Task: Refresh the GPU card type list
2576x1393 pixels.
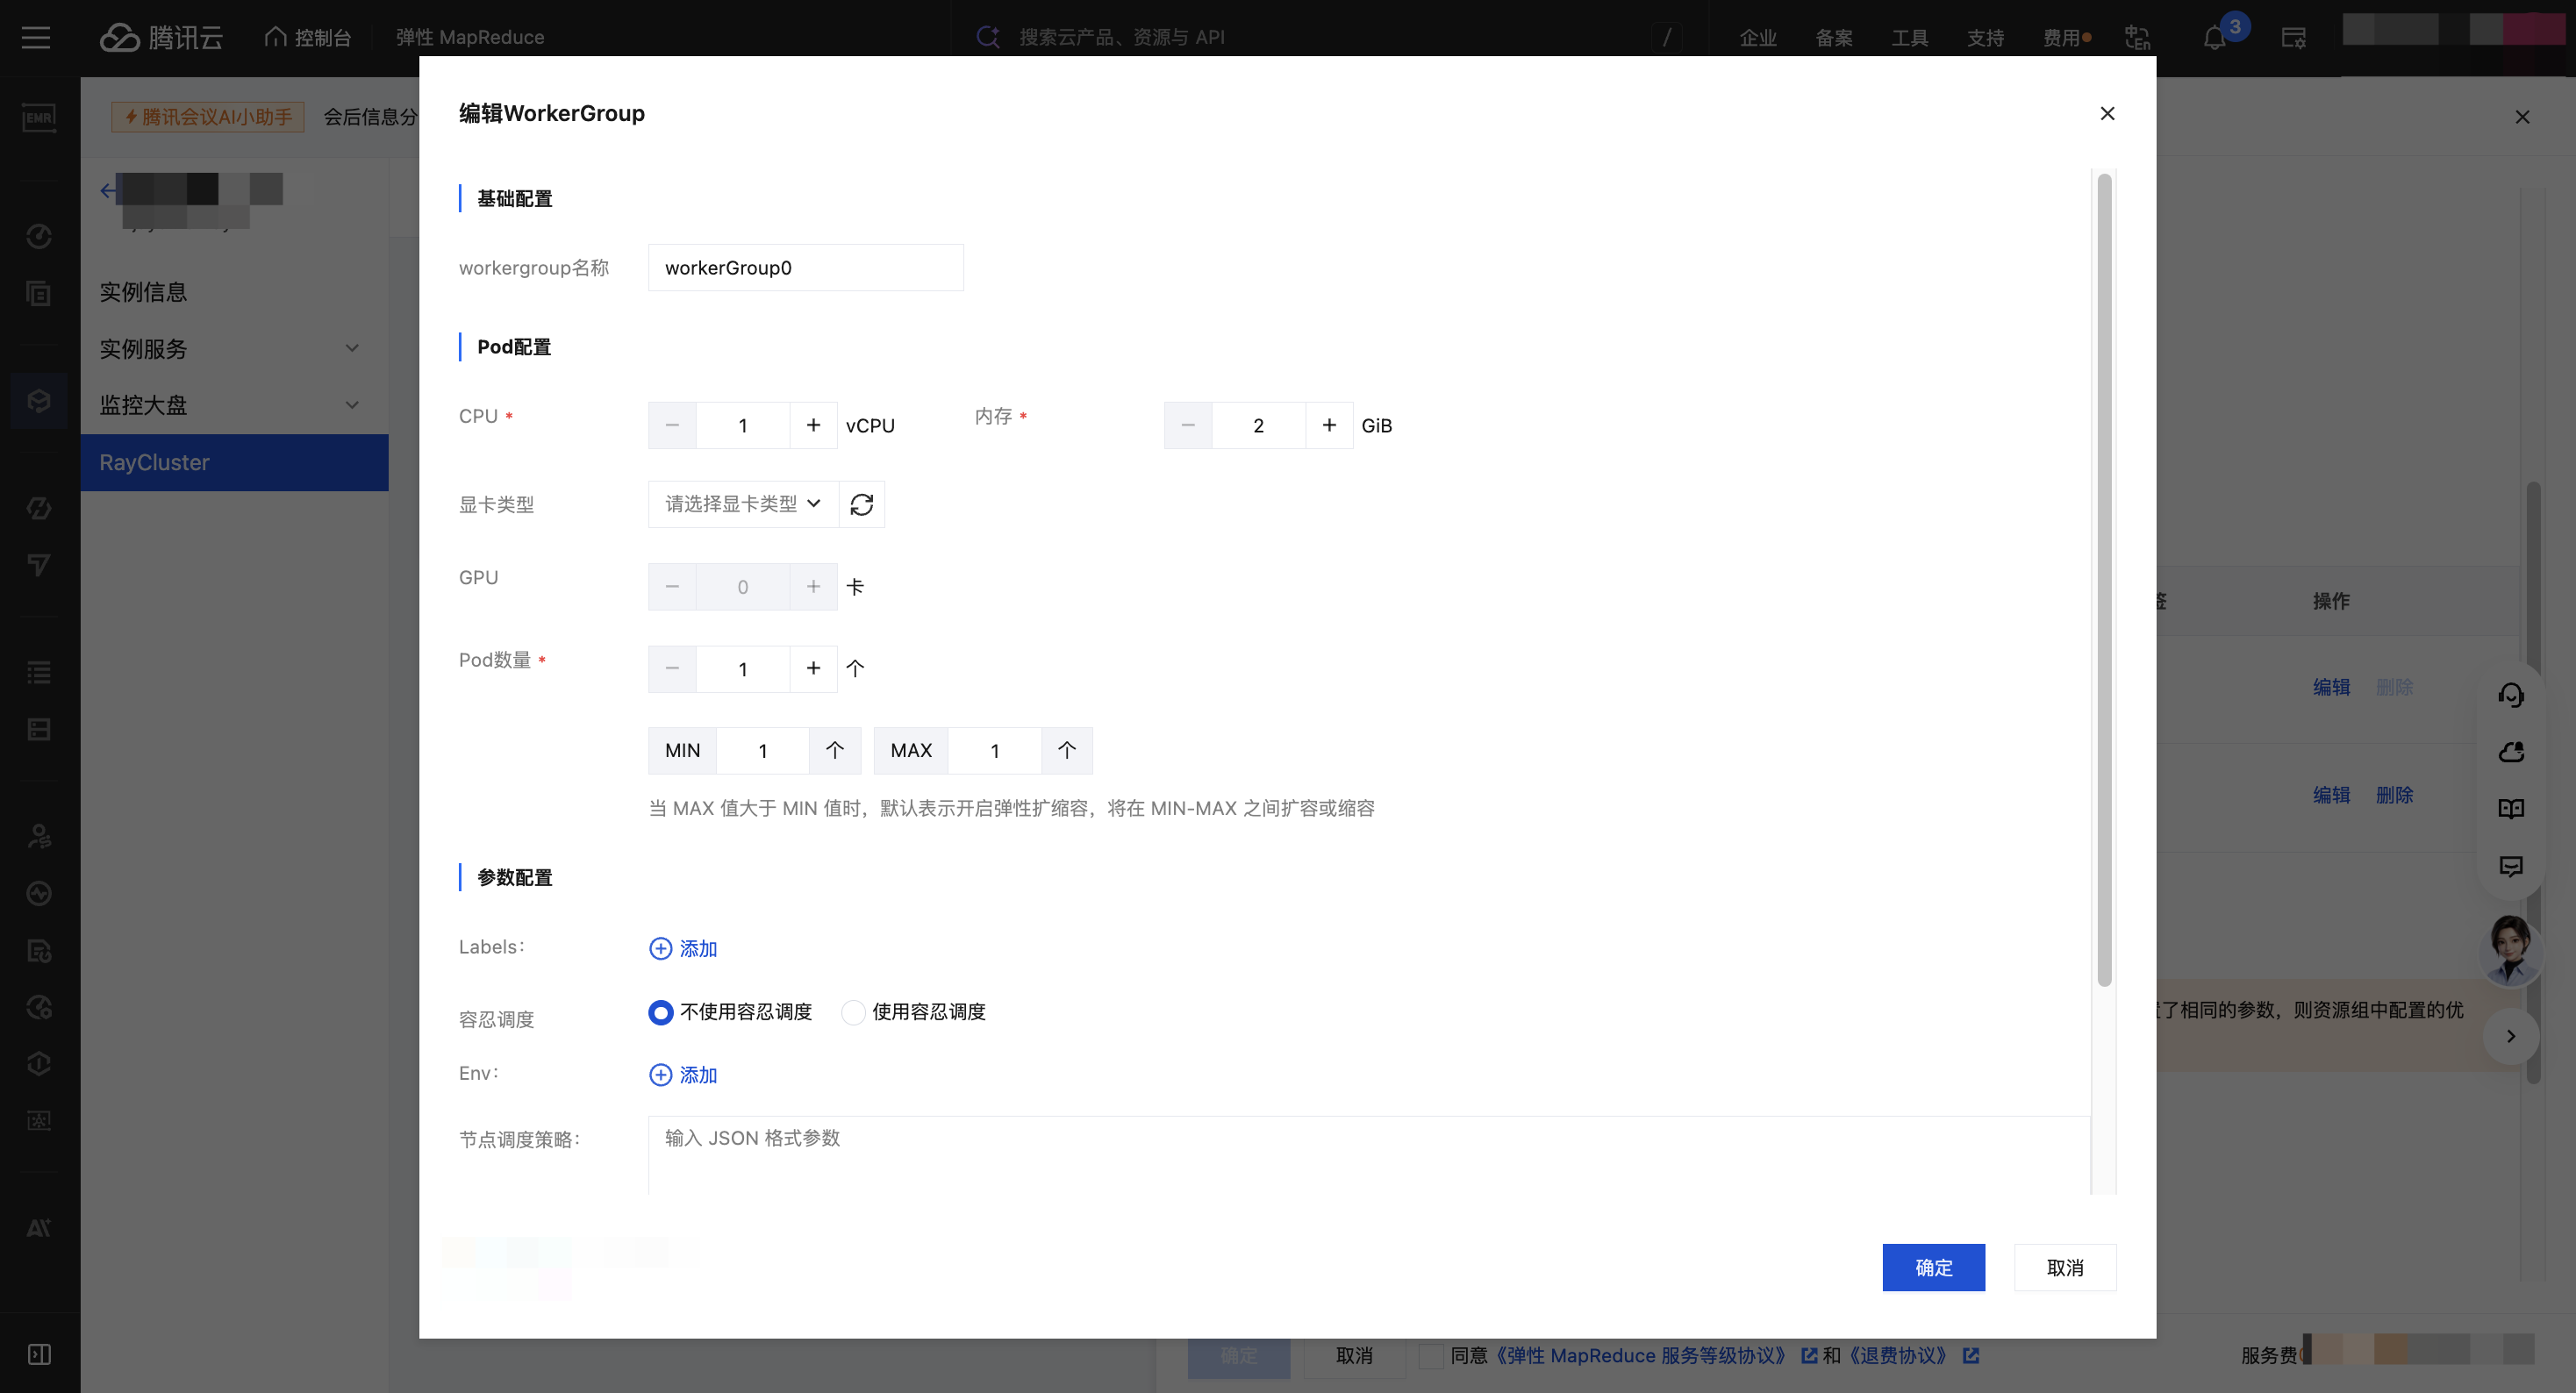Action: tap(861, 504)
